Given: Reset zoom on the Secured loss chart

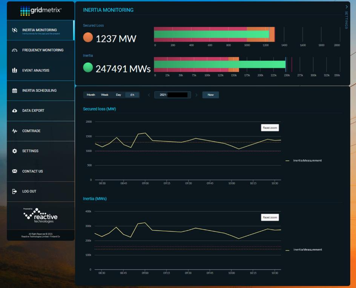Looking at the screenshot, I should tap(270, 128).
